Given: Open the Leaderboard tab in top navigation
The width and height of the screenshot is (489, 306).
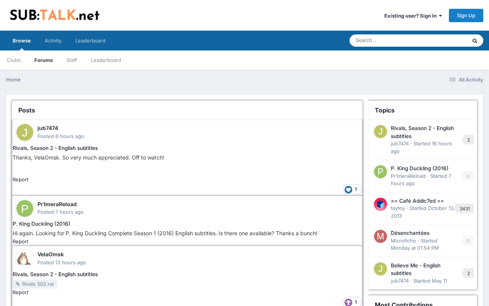Looking at the screenshot, I should 90,41.
